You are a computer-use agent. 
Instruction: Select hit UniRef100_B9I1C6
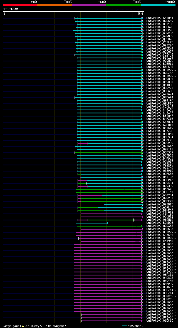pyautogui.click(x=160, y=24)
